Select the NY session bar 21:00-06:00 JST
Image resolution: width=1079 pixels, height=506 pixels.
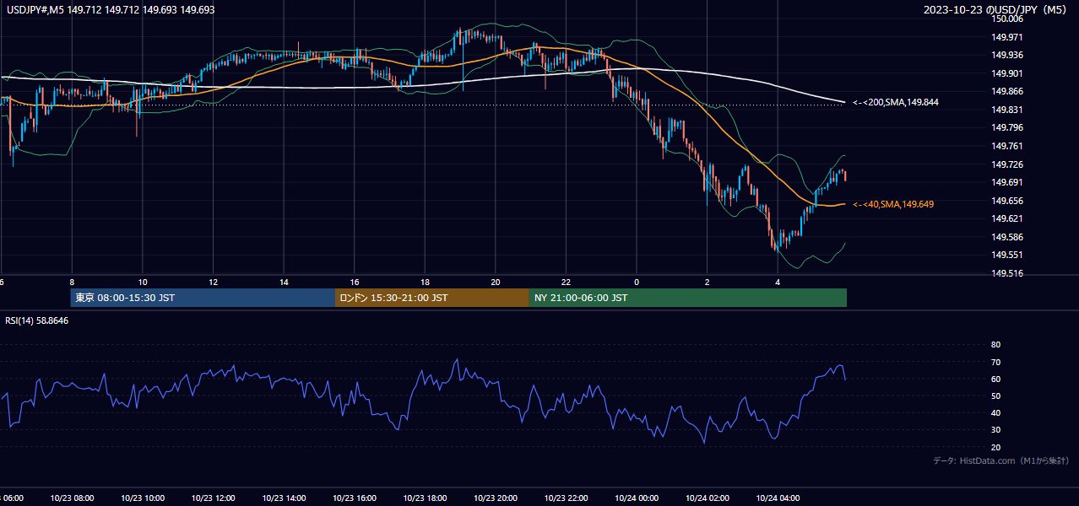click(688, 298)
